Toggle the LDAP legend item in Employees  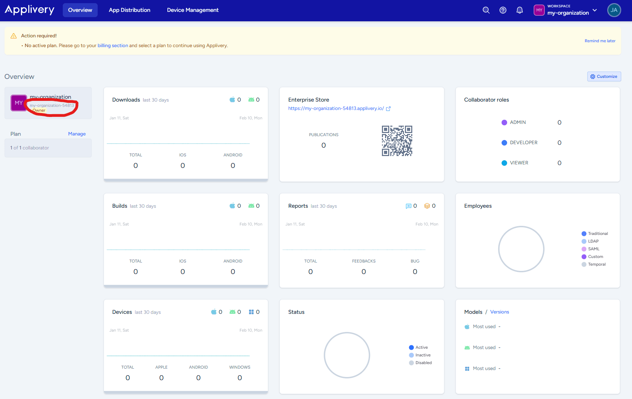[x=590, y=242]
